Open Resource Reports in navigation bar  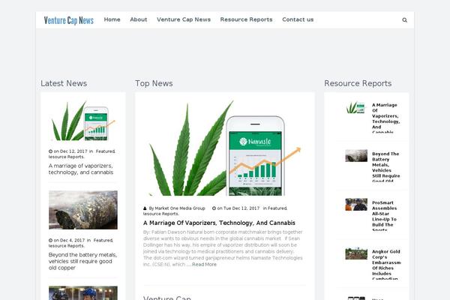(246, 19)
